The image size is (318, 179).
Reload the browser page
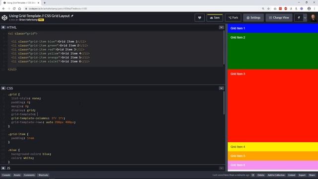click(x=14, y=9)
